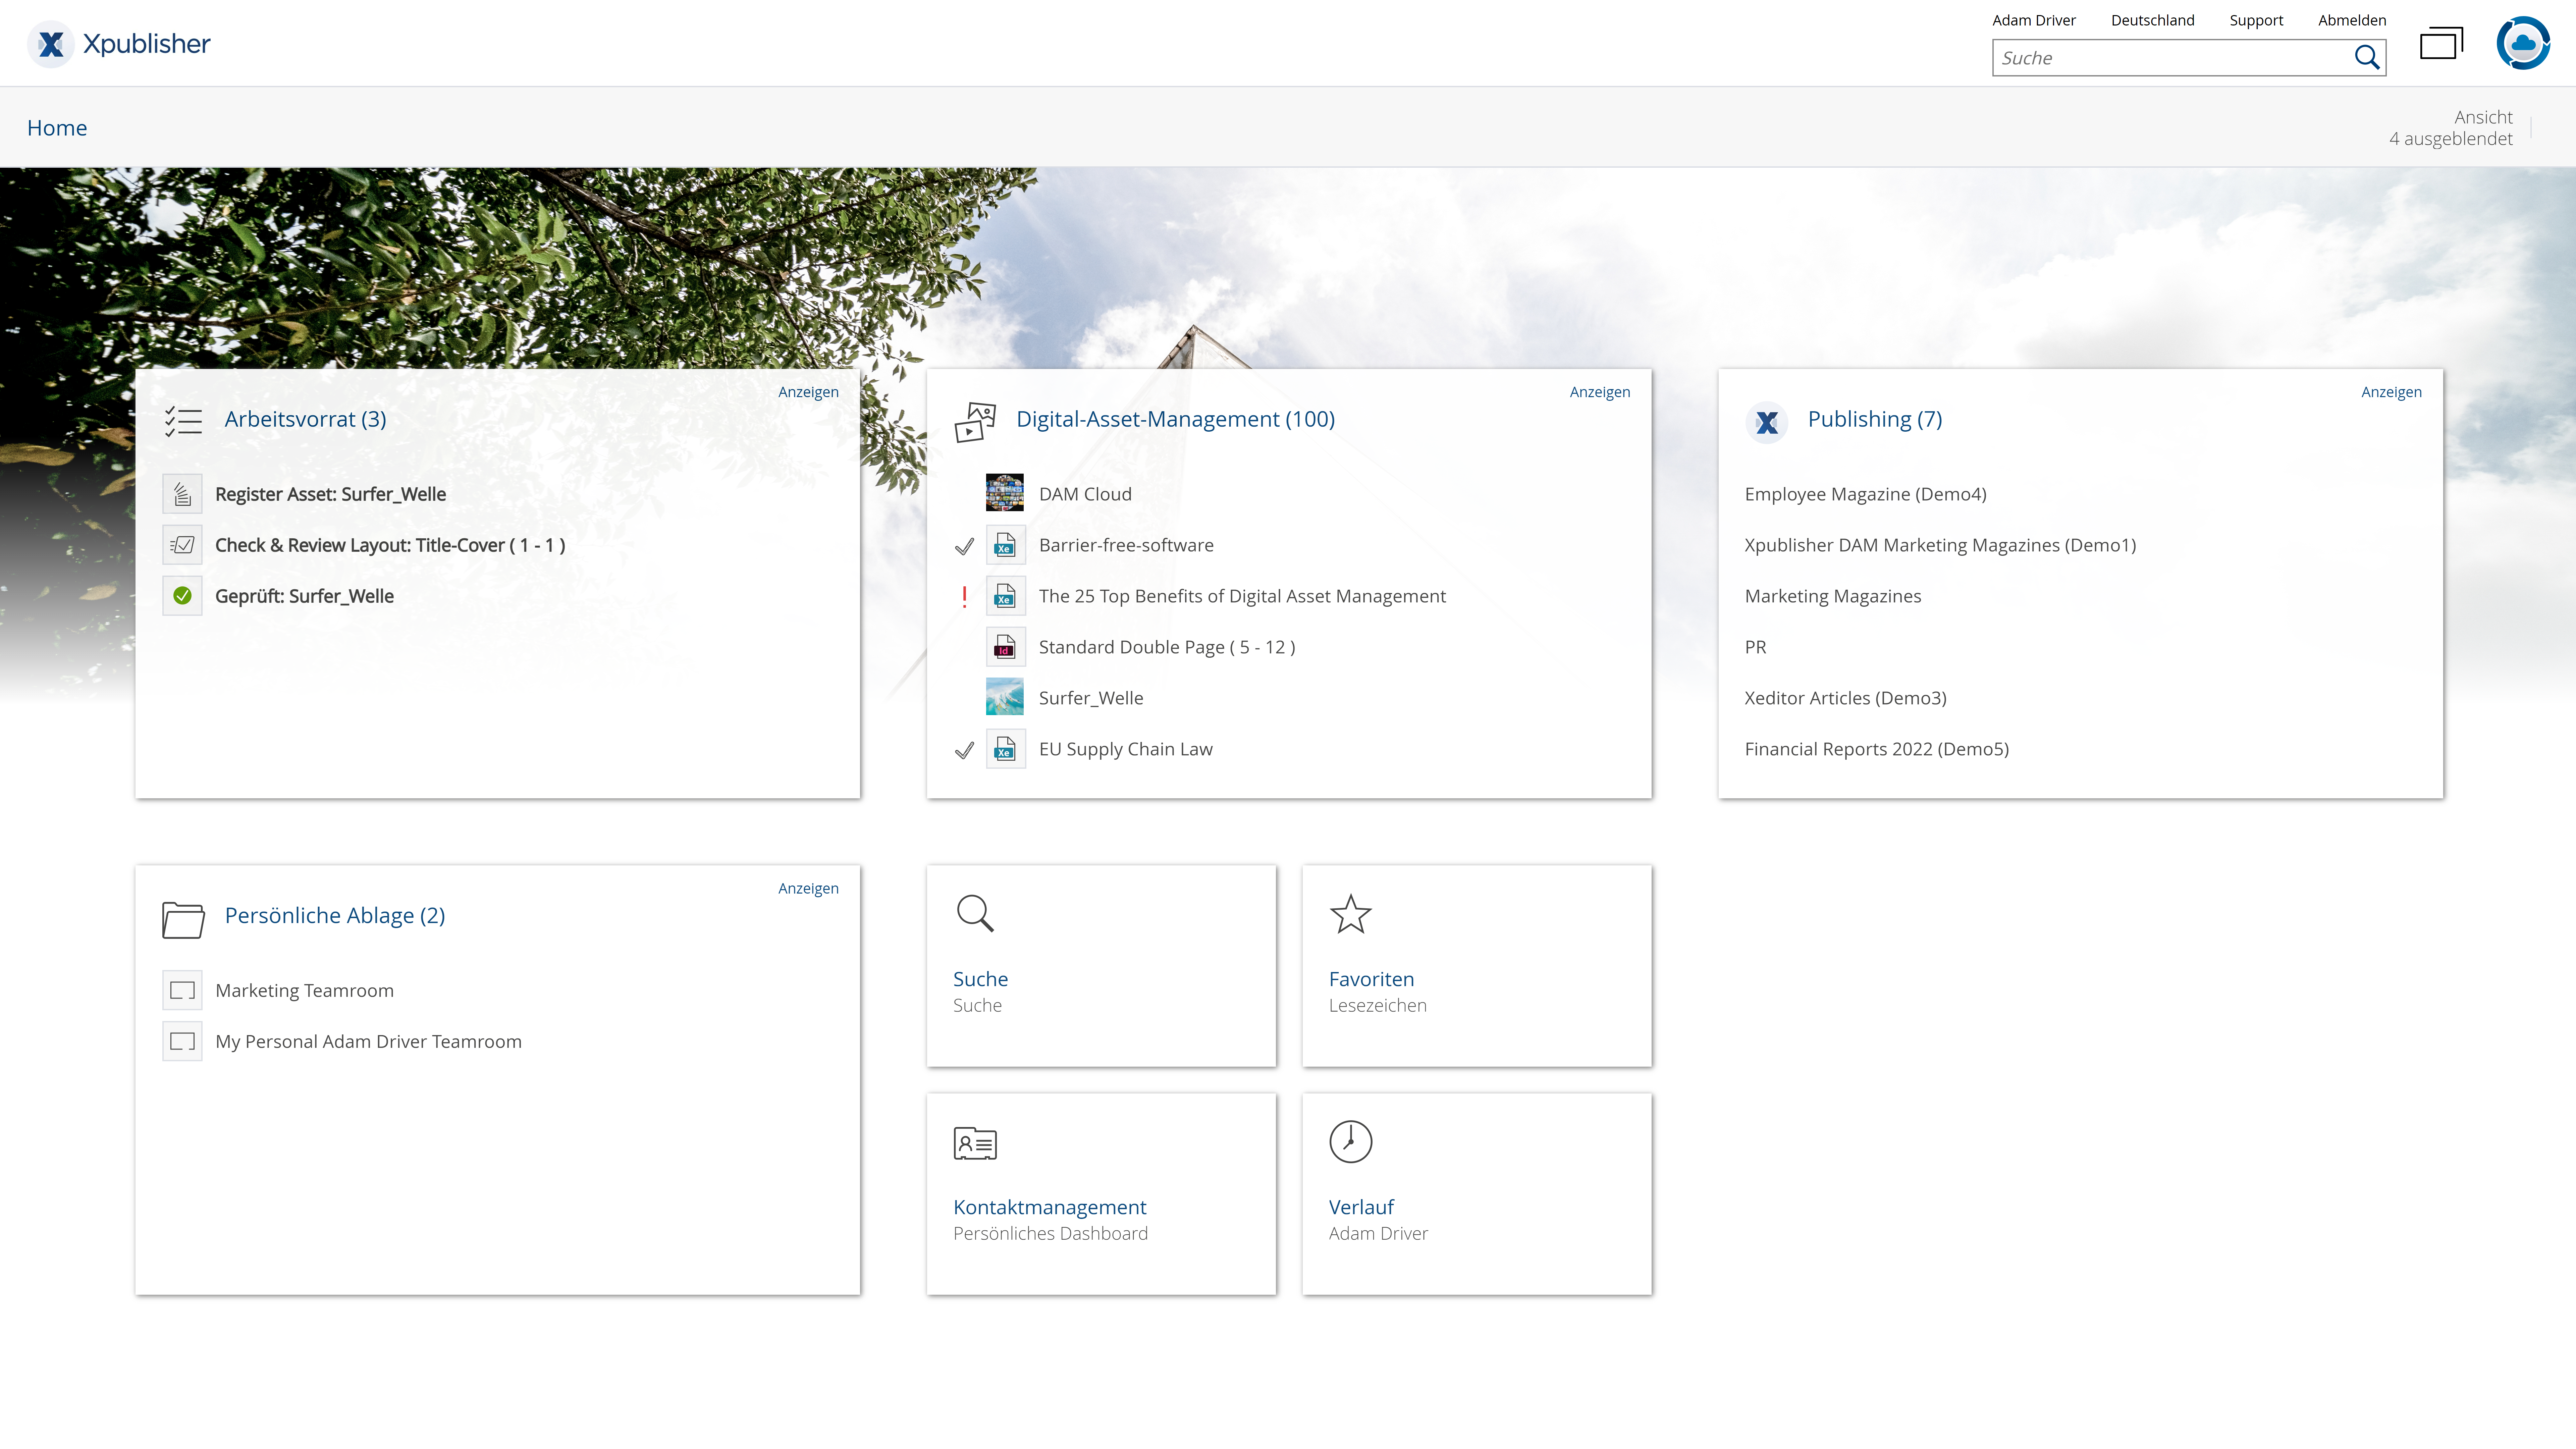The height and width of the screenshot is (1449, 2576).
Task: Click Anzeigen link in Publishing widget
Action: coord(2391,392)
